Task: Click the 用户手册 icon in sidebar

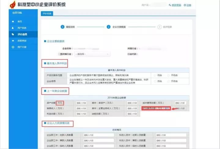Action: [13, 47]
